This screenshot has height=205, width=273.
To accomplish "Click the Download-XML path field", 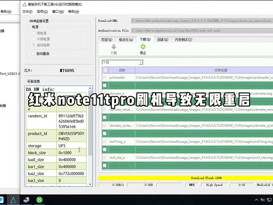I will tap(202, 21).
